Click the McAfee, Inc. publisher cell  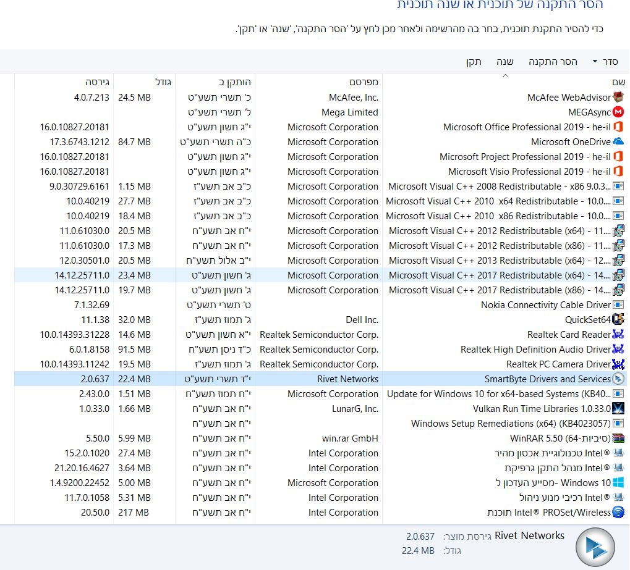click(x=354, y=97)
